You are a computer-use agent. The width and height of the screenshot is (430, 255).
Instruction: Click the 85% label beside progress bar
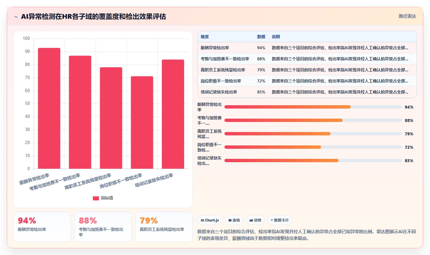tap(409, 161)
